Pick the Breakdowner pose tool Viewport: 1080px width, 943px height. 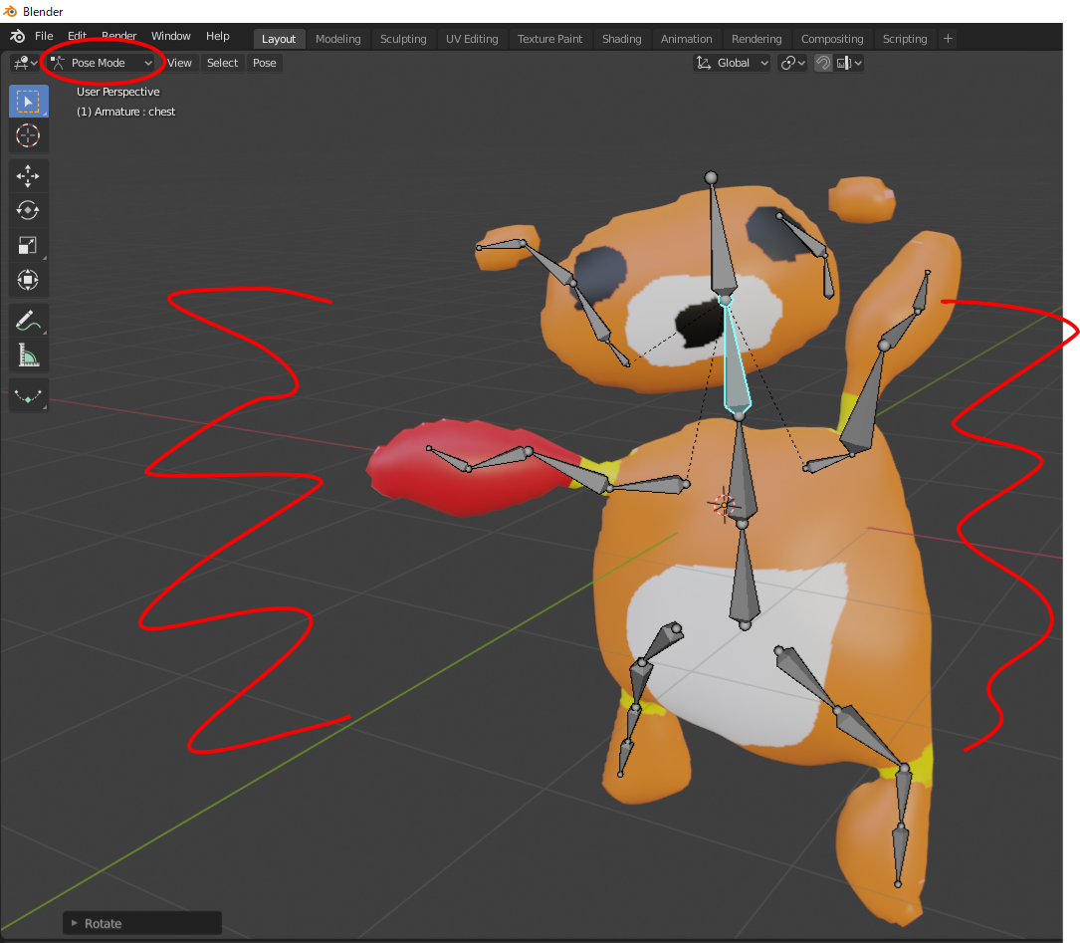[28, 395]
